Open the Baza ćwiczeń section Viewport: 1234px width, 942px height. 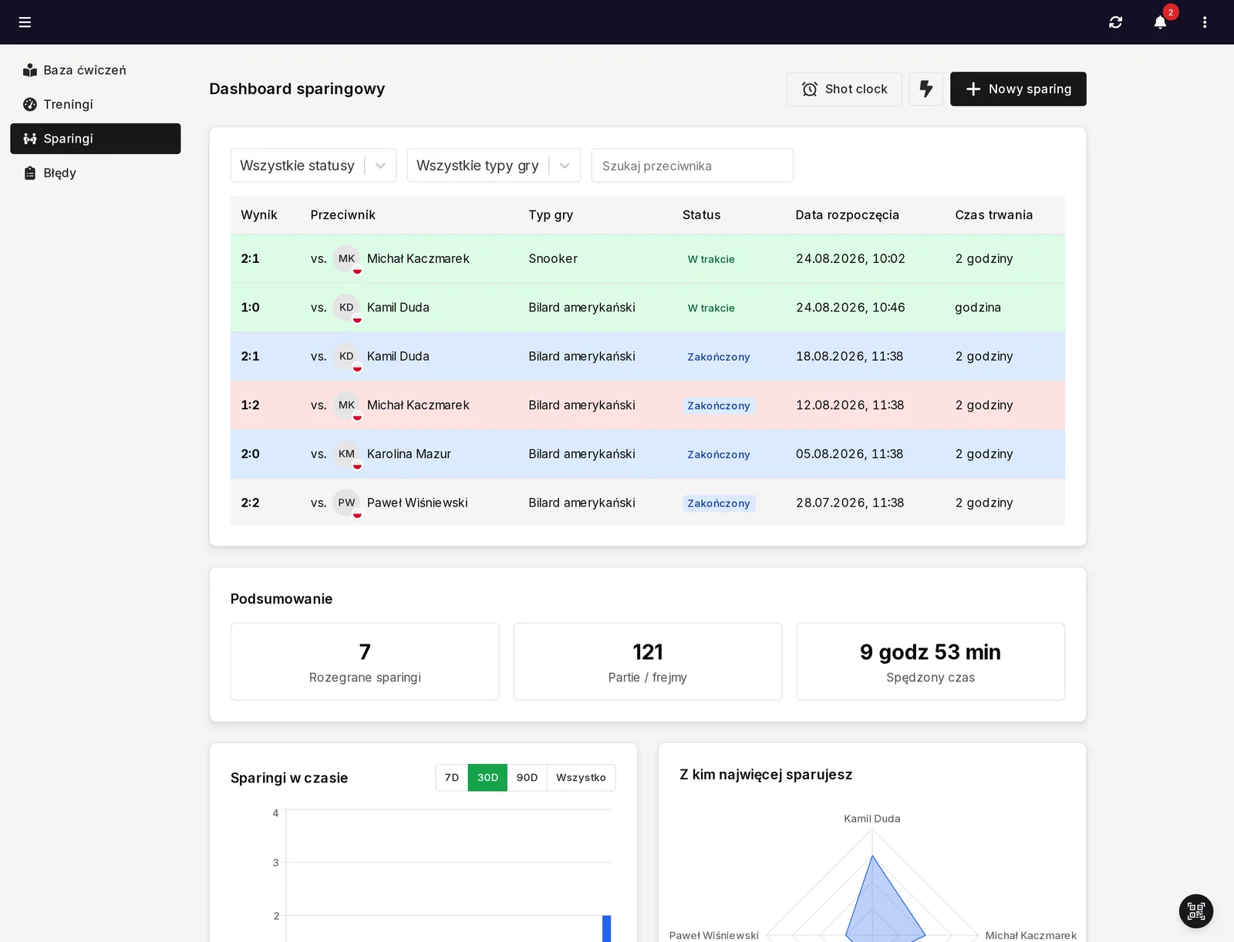click(x=96, y=70)
